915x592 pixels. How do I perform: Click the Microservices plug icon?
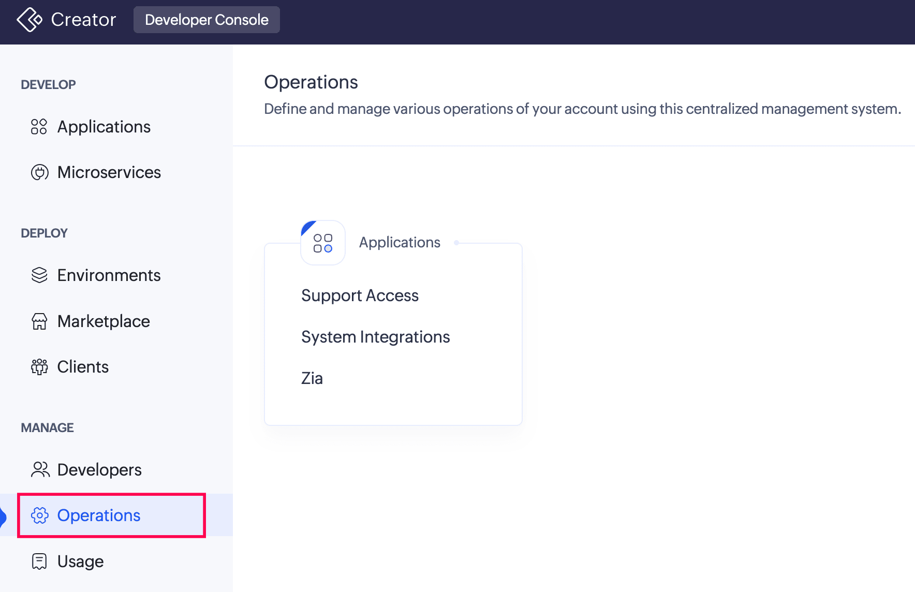click(39, 172)
